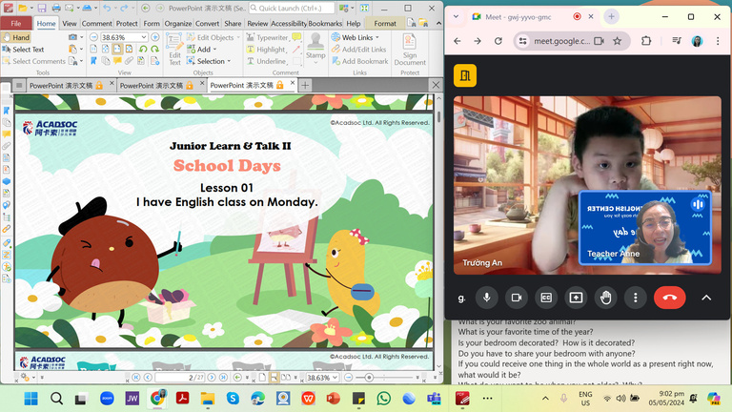Go to first page button in status bar
This screenshot has height=412, width=732.
[136, 377]
